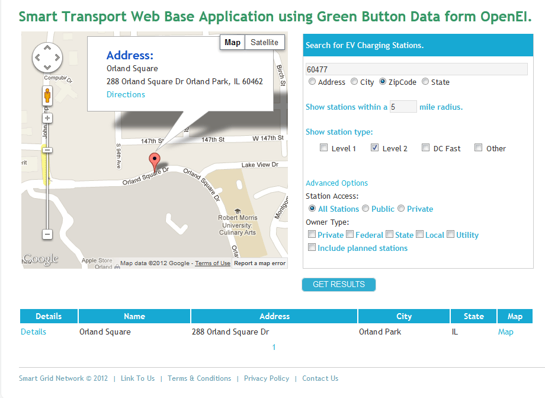Check the State owner type checkbox
Viewport: 545px width, 398px height.
390,234
